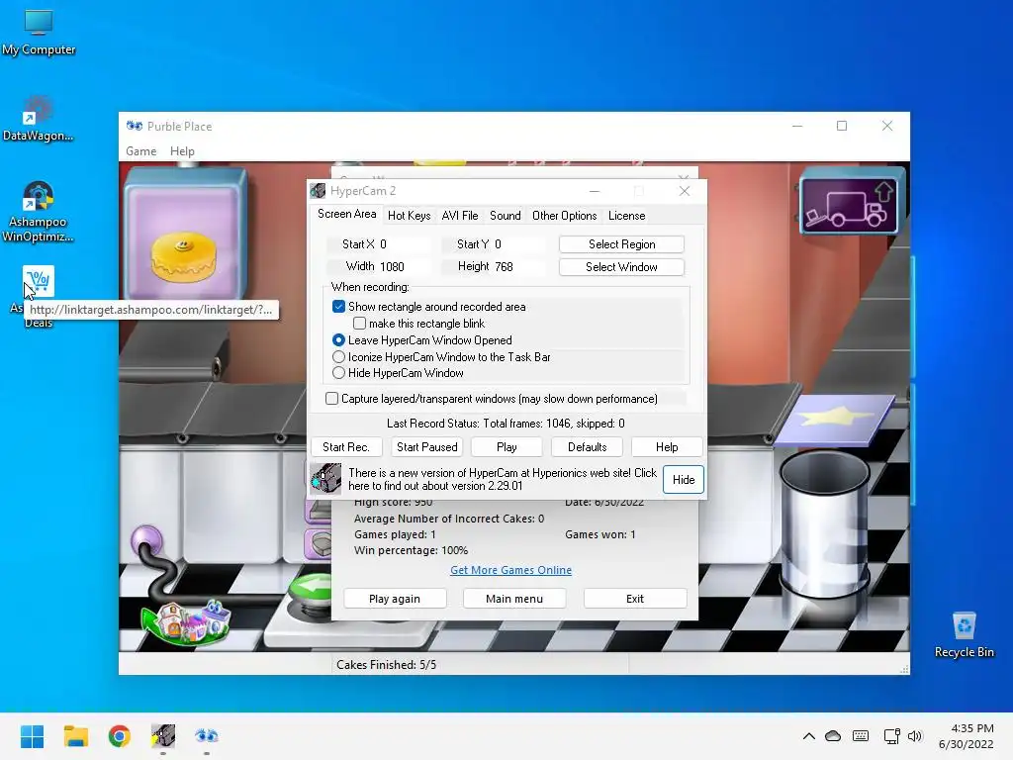Click Last Record Status text line

(x=506, y=424)
